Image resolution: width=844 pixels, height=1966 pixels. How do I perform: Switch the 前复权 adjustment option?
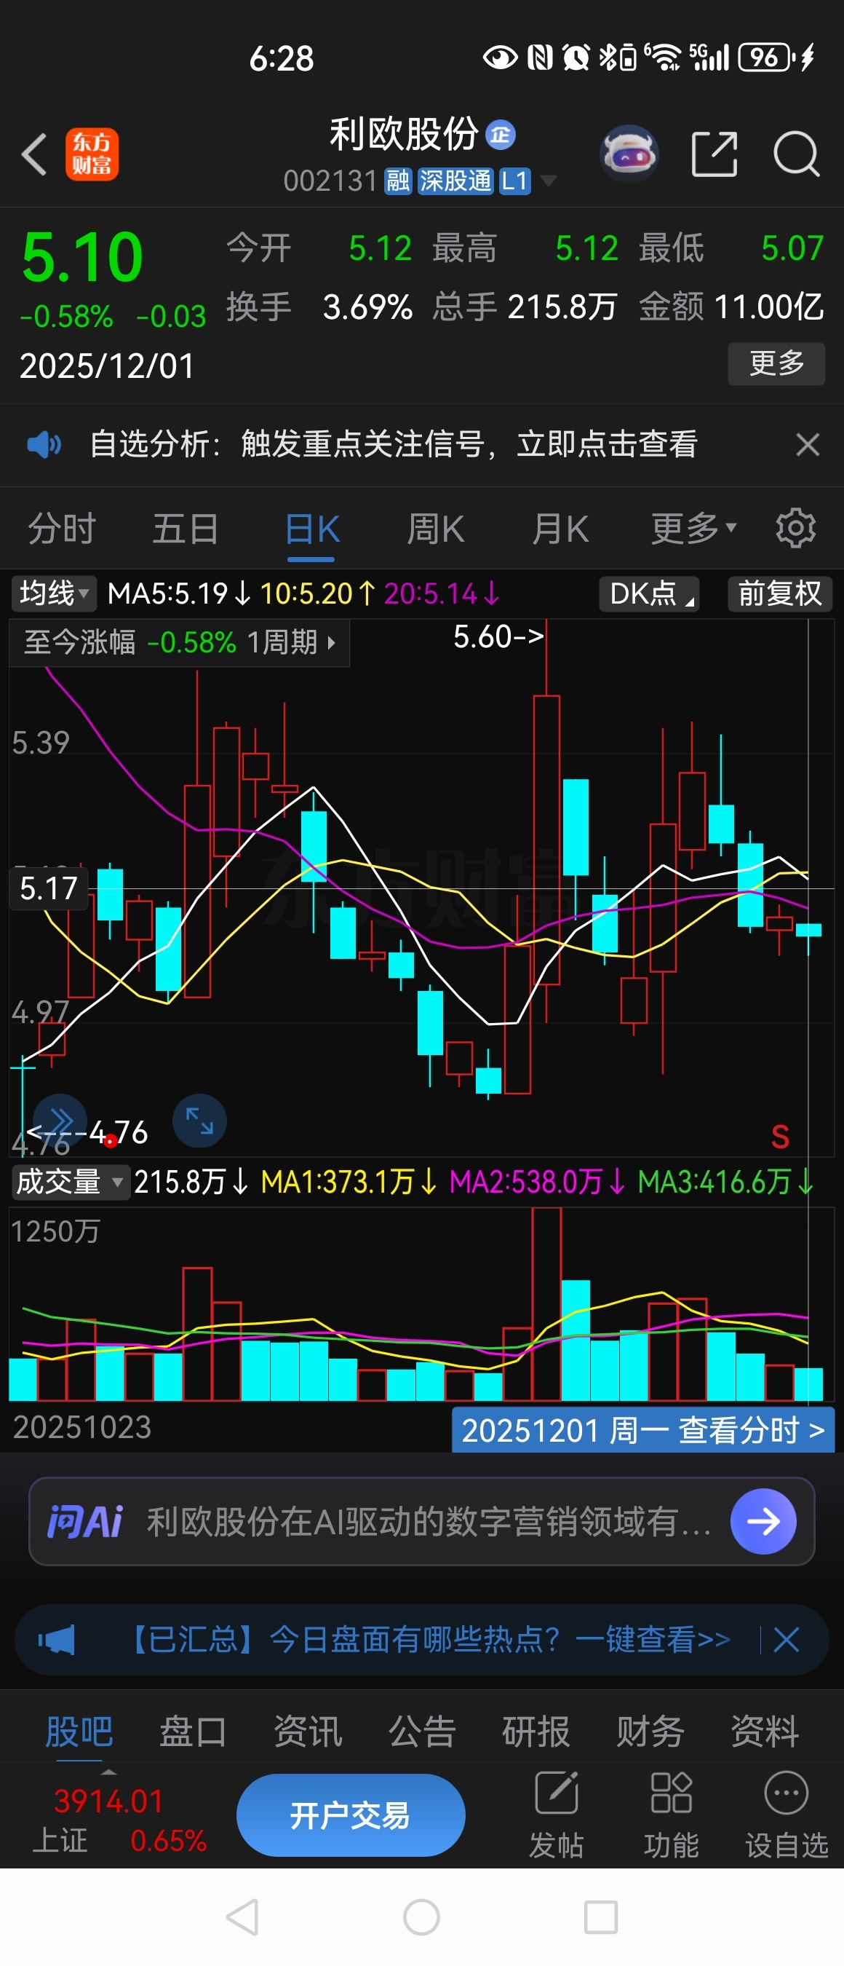(780, 593)
